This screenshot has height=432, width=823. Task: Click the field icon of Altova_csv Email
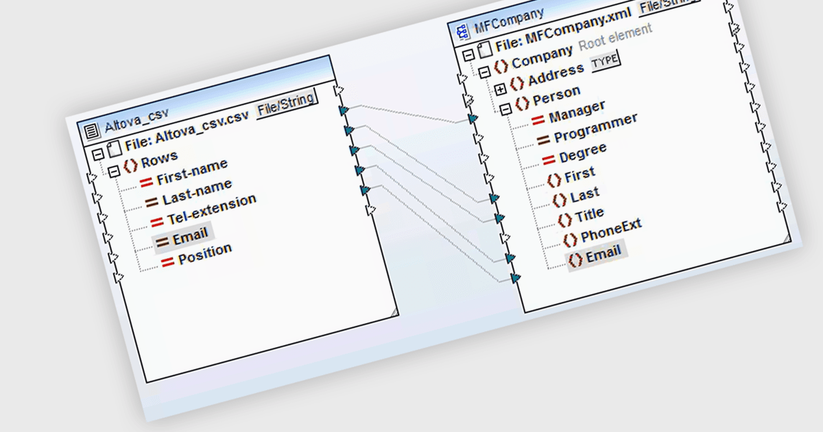pyautogui.click(x=163, y=241)
